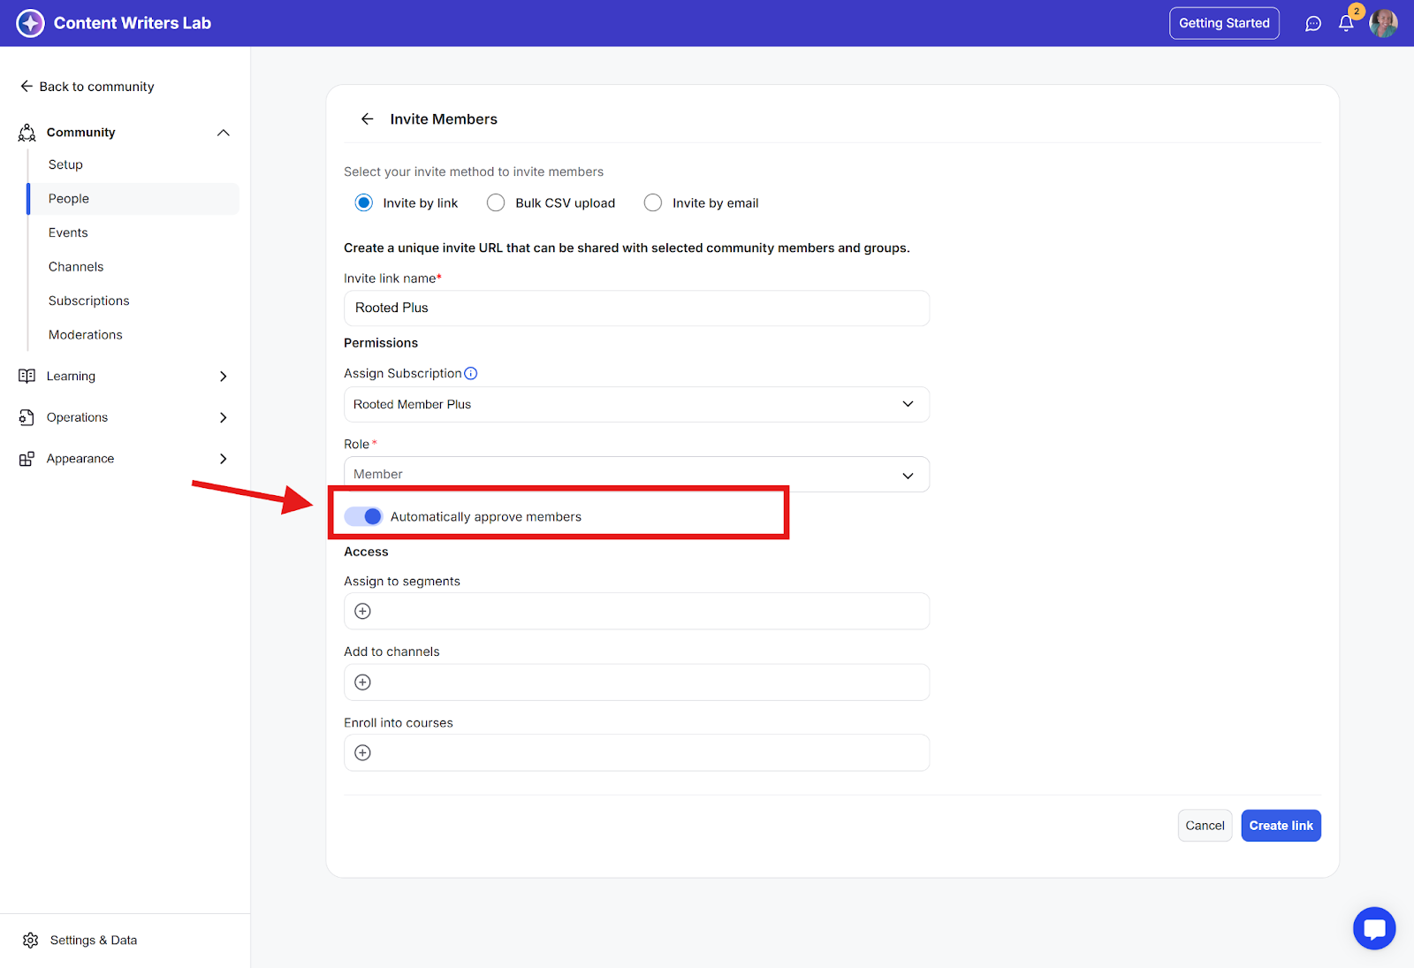Viewport: 1414px width, 968px height.
Task: Open the user profile avatar menu
Action: pyautogui.click(x=1383, y=24)
